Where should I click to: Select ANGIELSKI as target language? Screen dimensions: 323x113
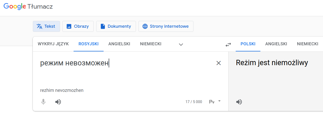click(x=276, y=44)
